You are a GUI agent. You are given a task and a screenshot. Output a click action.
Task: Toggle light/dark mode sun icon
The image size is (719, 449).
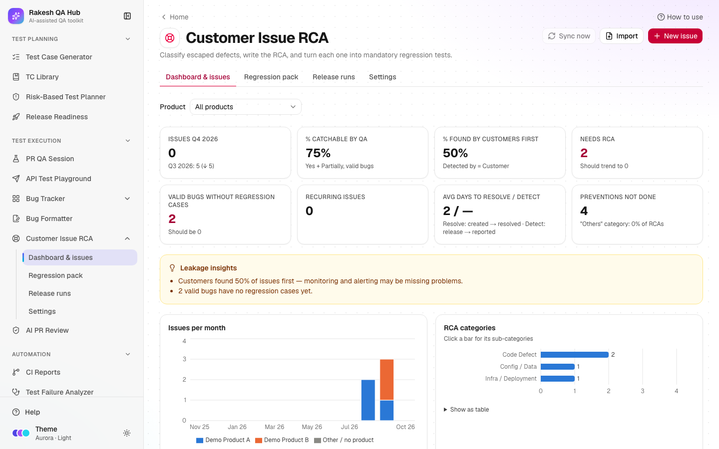point(127,433)
